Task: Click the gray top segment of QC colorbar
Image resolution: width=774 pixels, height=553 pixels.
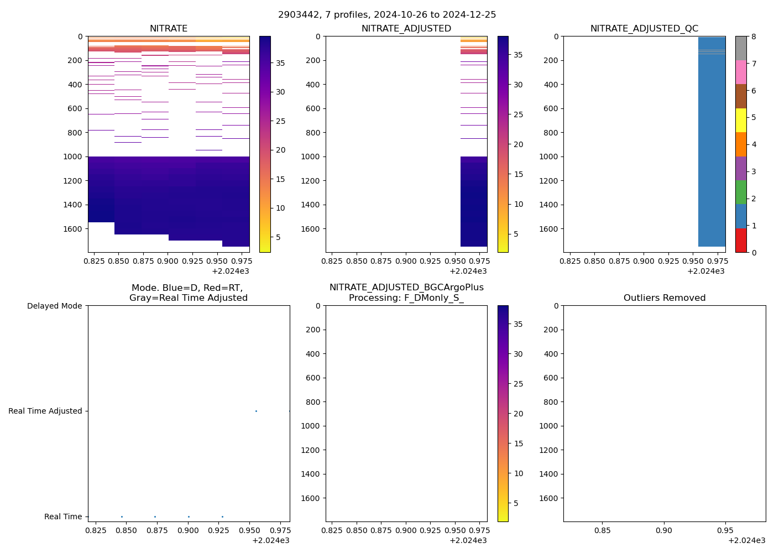Action: click(x=741, y=48)
